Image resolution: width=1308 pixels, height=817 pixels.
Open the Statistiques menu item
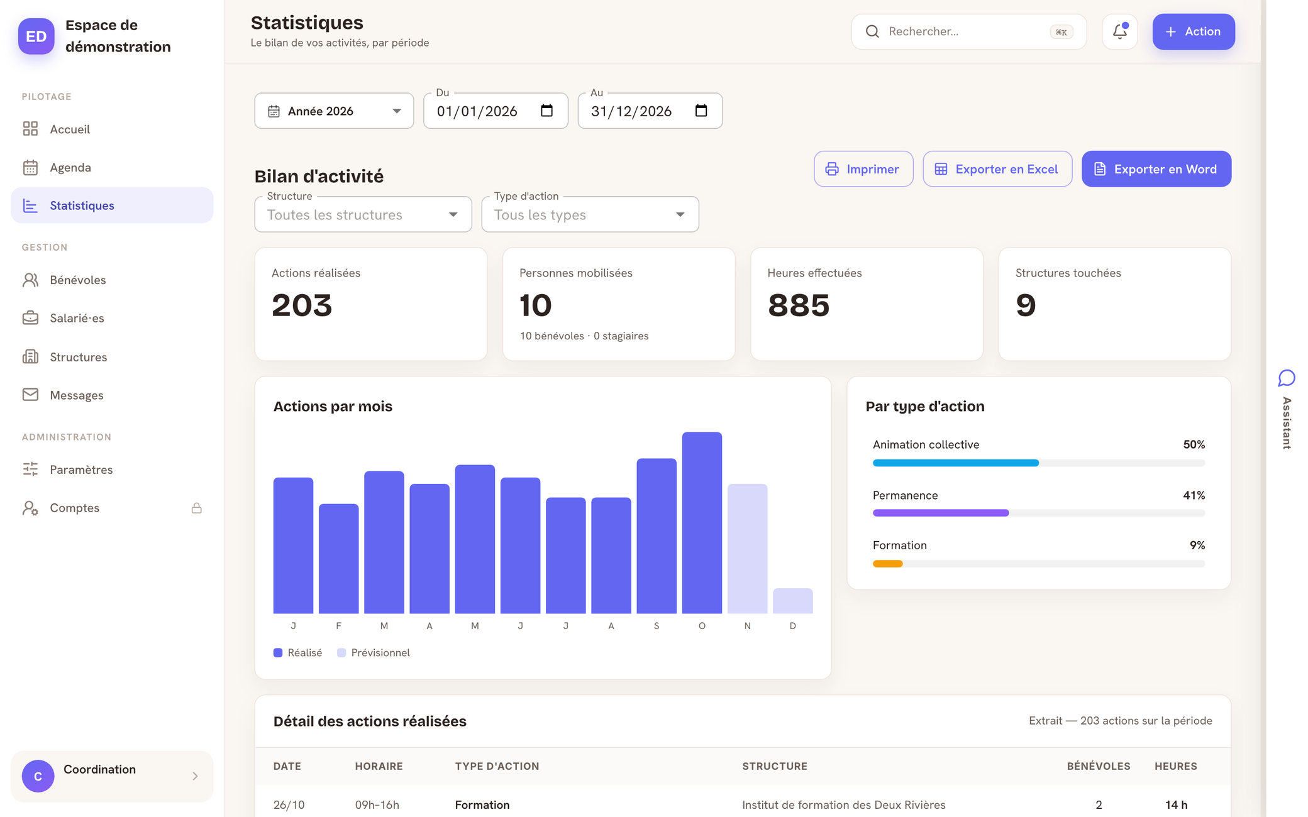click(112, 206)
